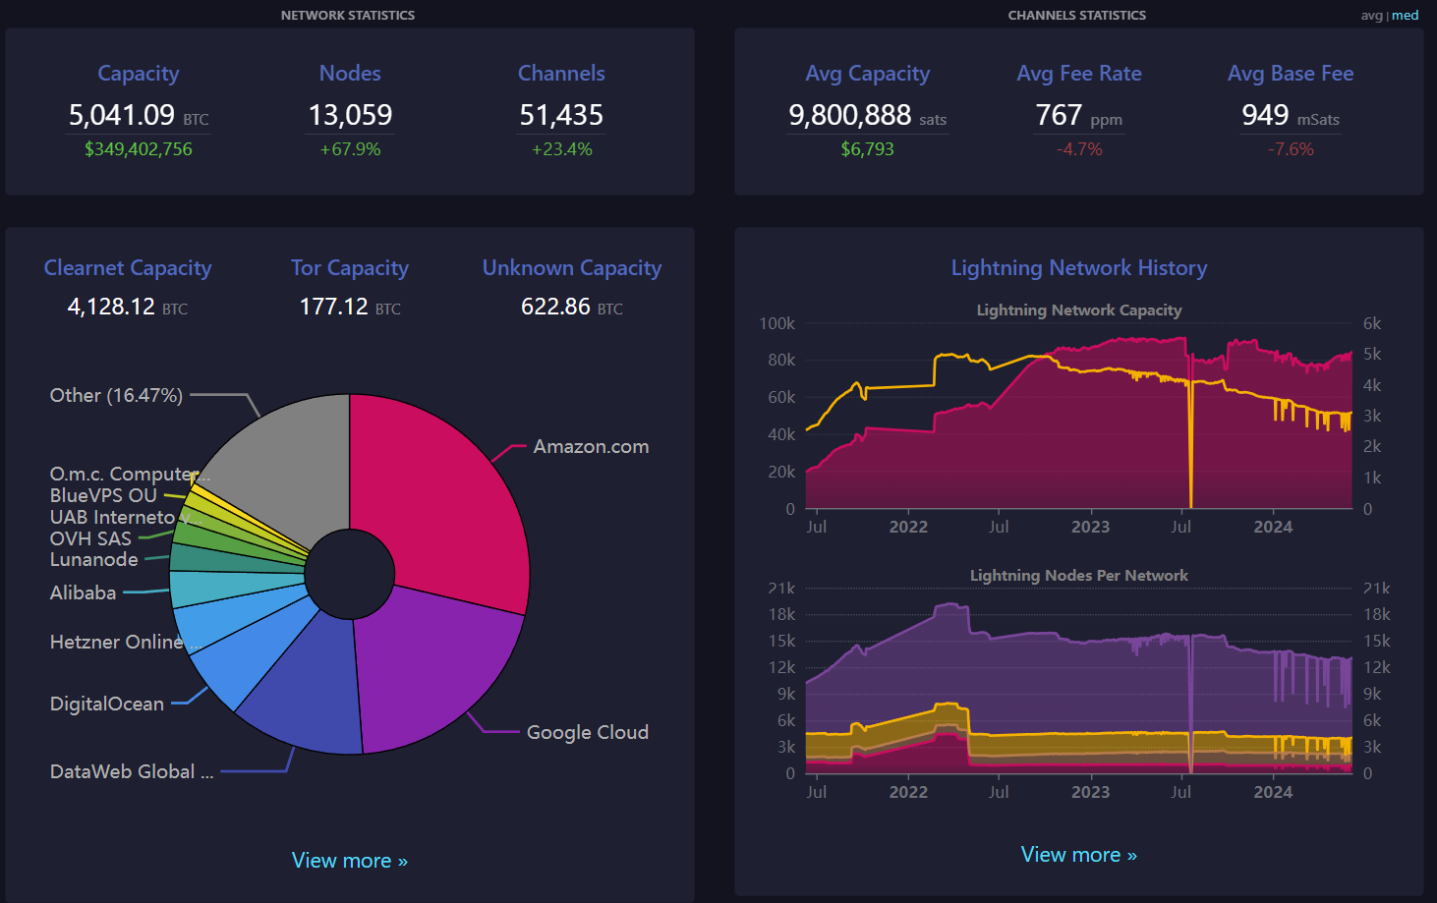Click the Lightning Nodes Per Network chart title
Viewport: 1437px width, 903px height.
[1078, 576]
